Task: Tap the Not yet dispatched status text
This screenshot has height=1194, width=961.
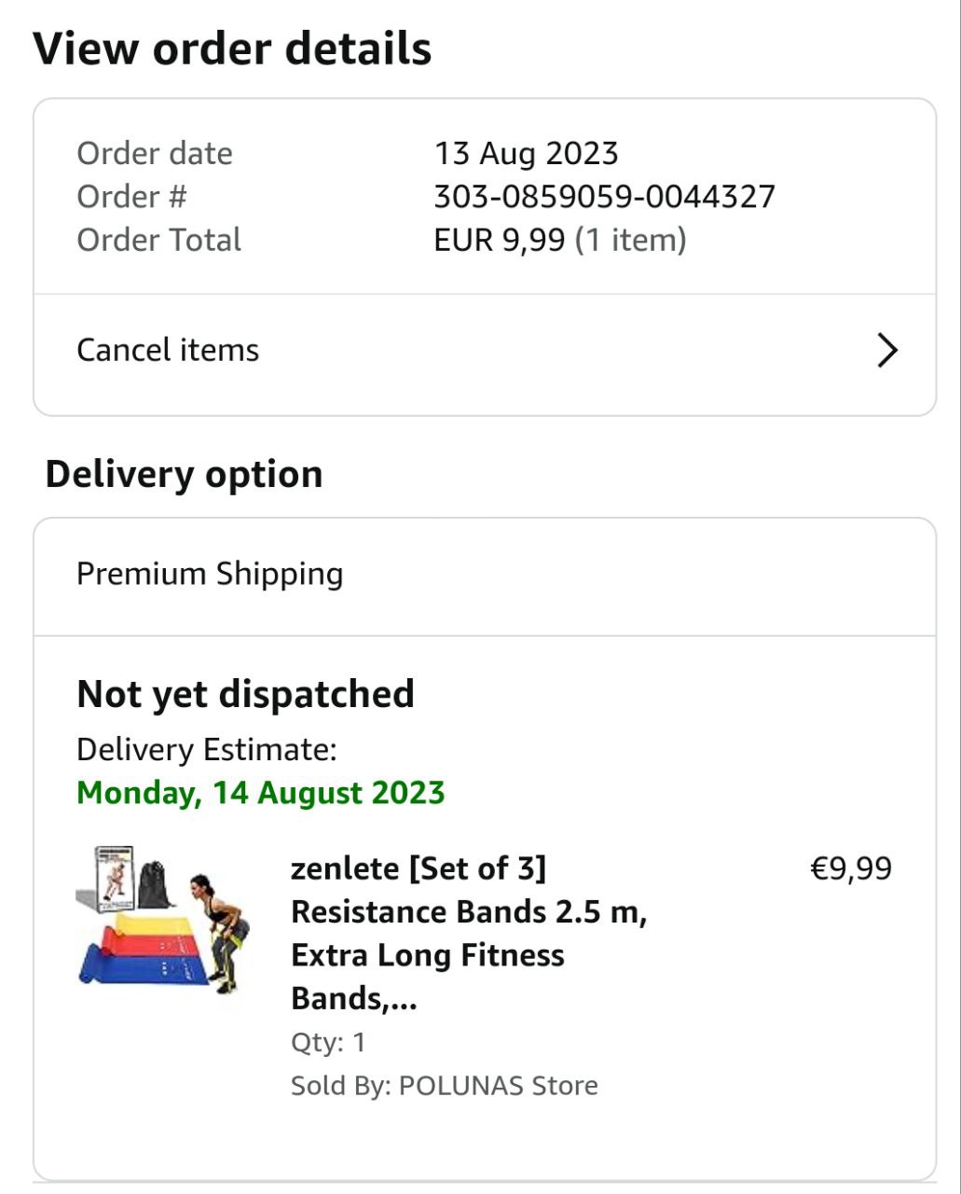Action: click(x=245, y=694)
